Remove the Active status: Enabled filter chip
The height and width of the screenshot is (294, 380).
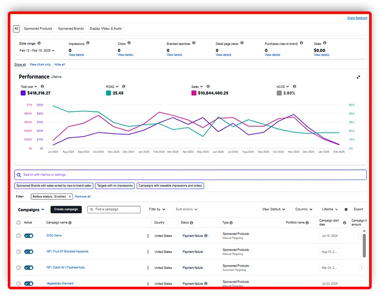click(70, 197)
